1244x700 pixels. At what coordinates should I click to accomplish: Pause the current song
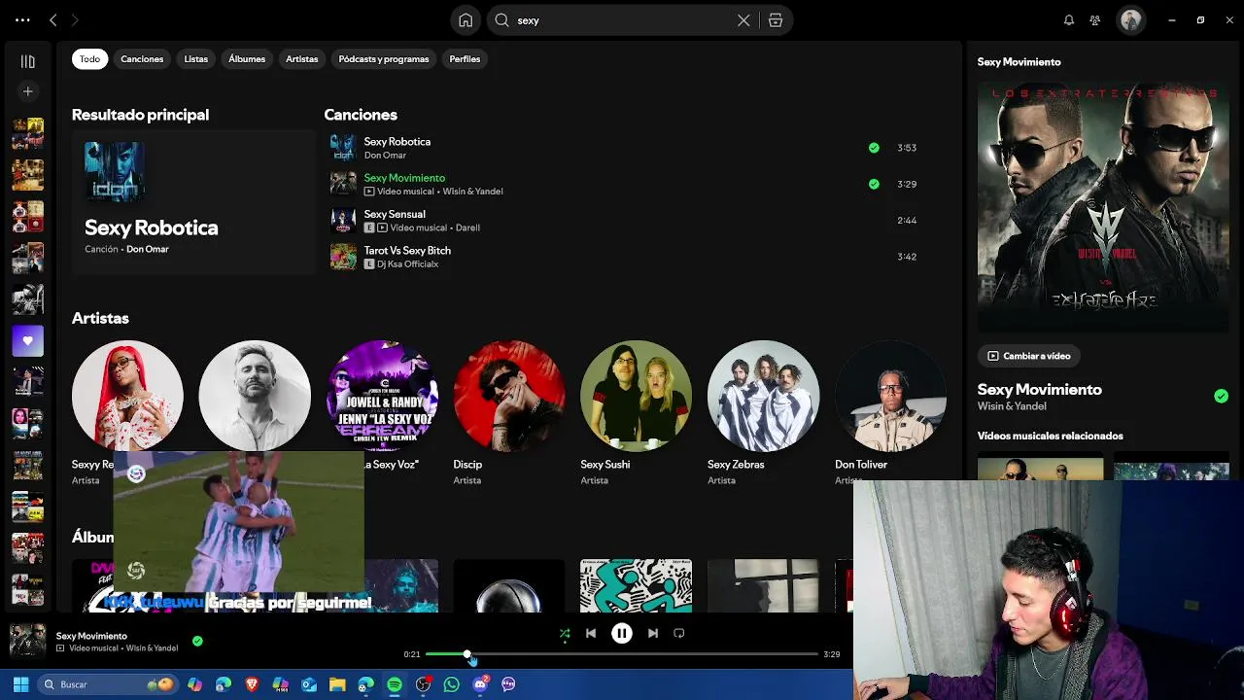622,634
